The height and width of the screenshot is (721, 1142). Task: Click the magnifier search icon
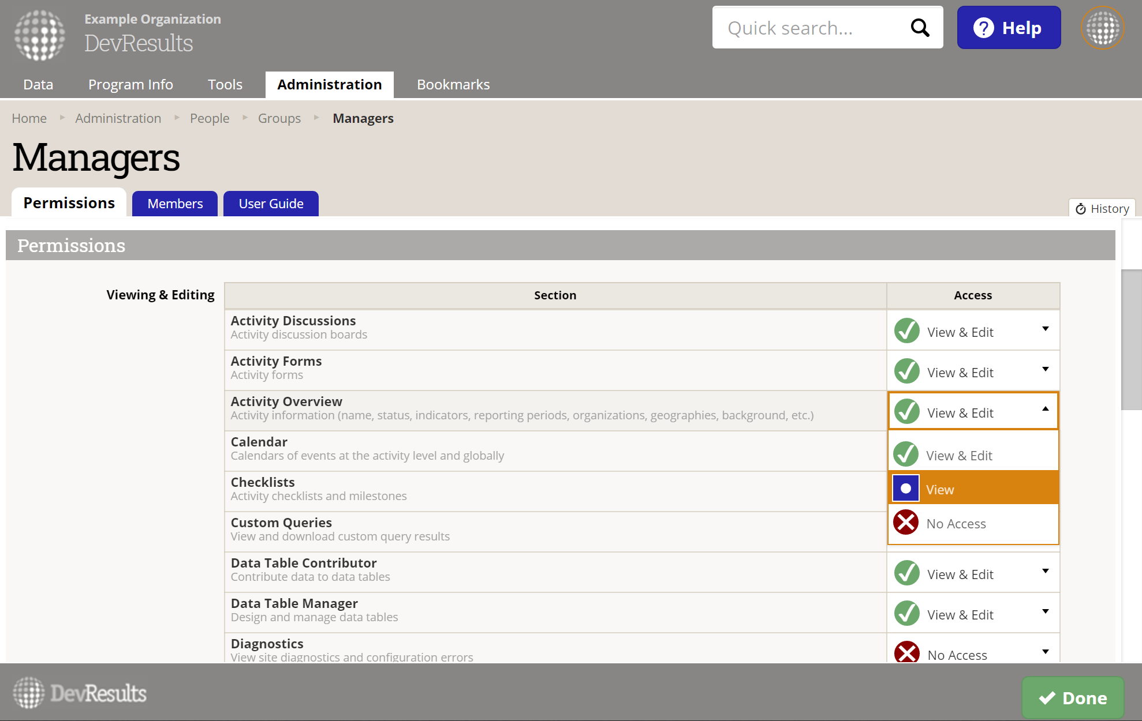pos(920,28)
